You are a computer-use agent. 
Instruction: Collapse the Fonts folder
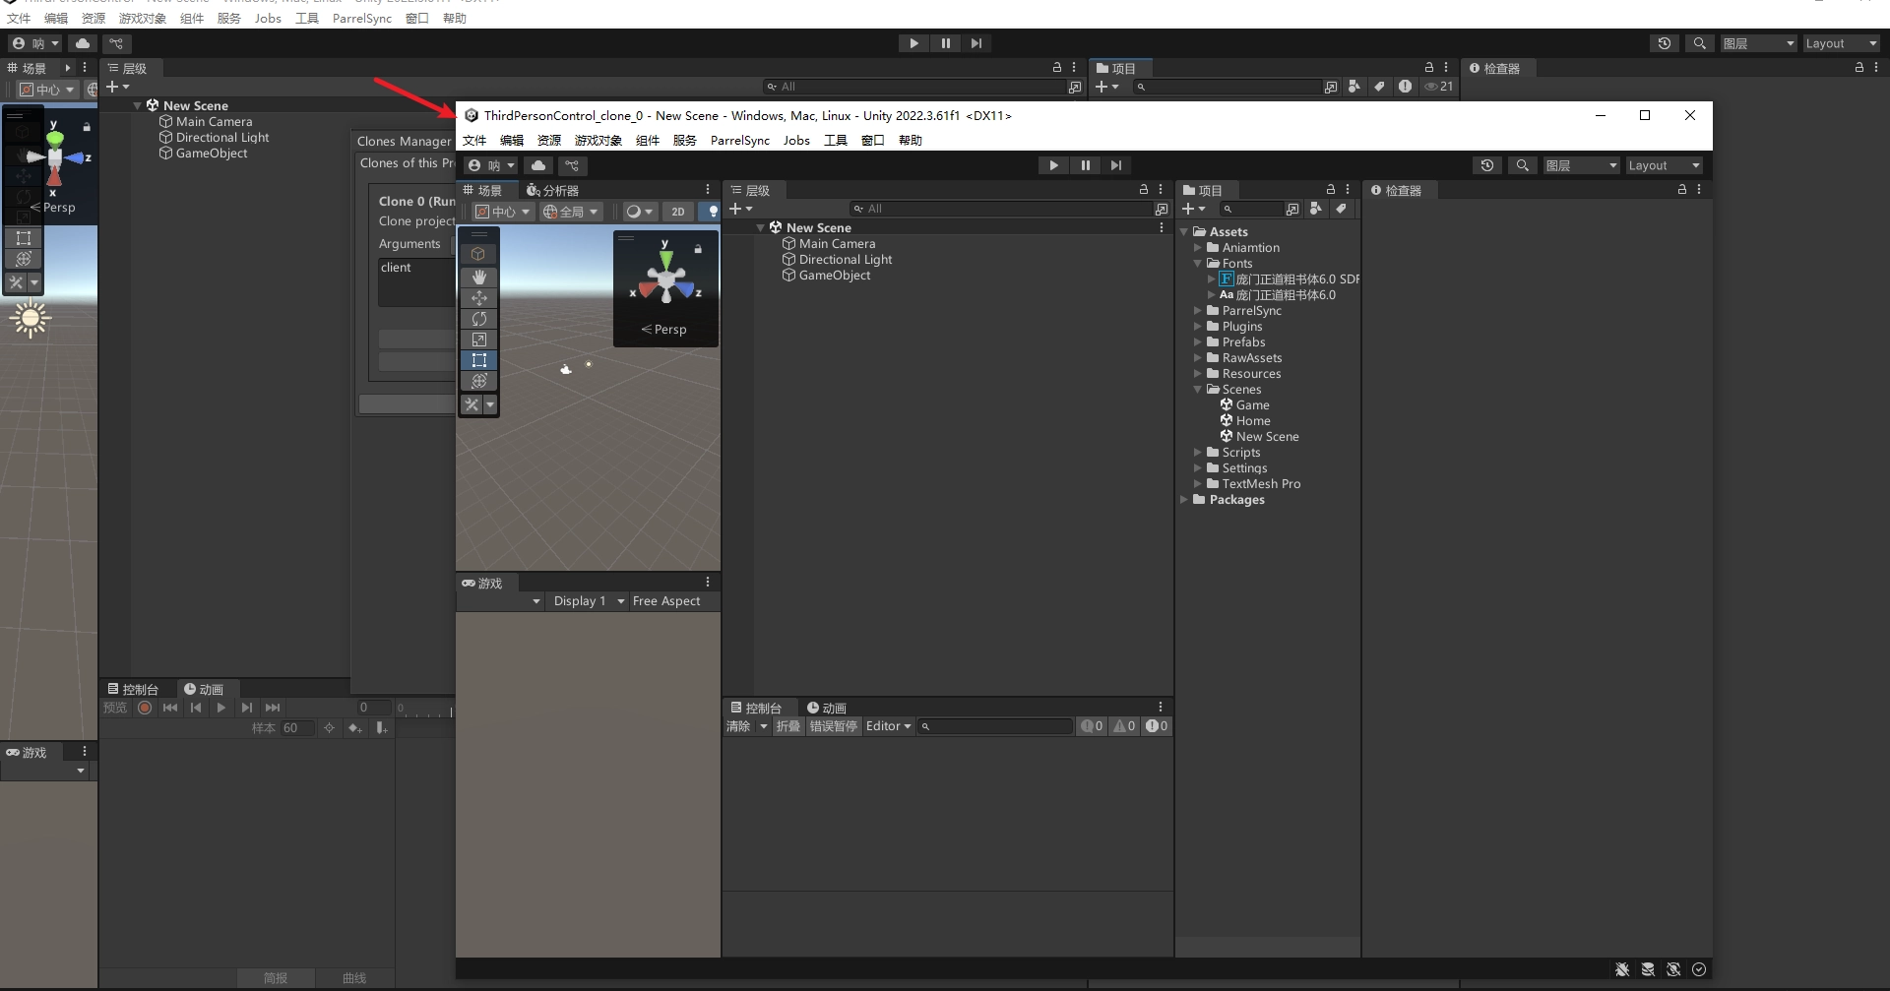[1198, 264]
